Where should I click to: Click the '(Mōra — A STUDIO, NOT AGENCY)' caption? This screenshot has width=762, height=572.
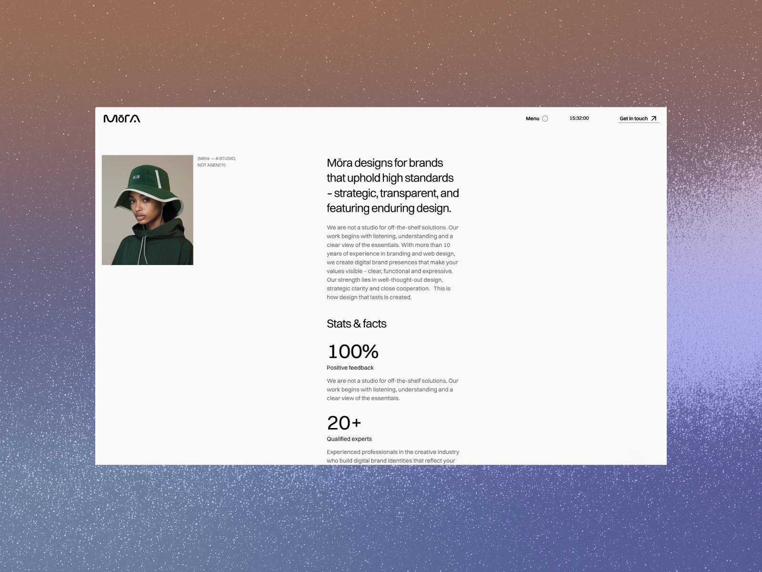tap(217, 162)
